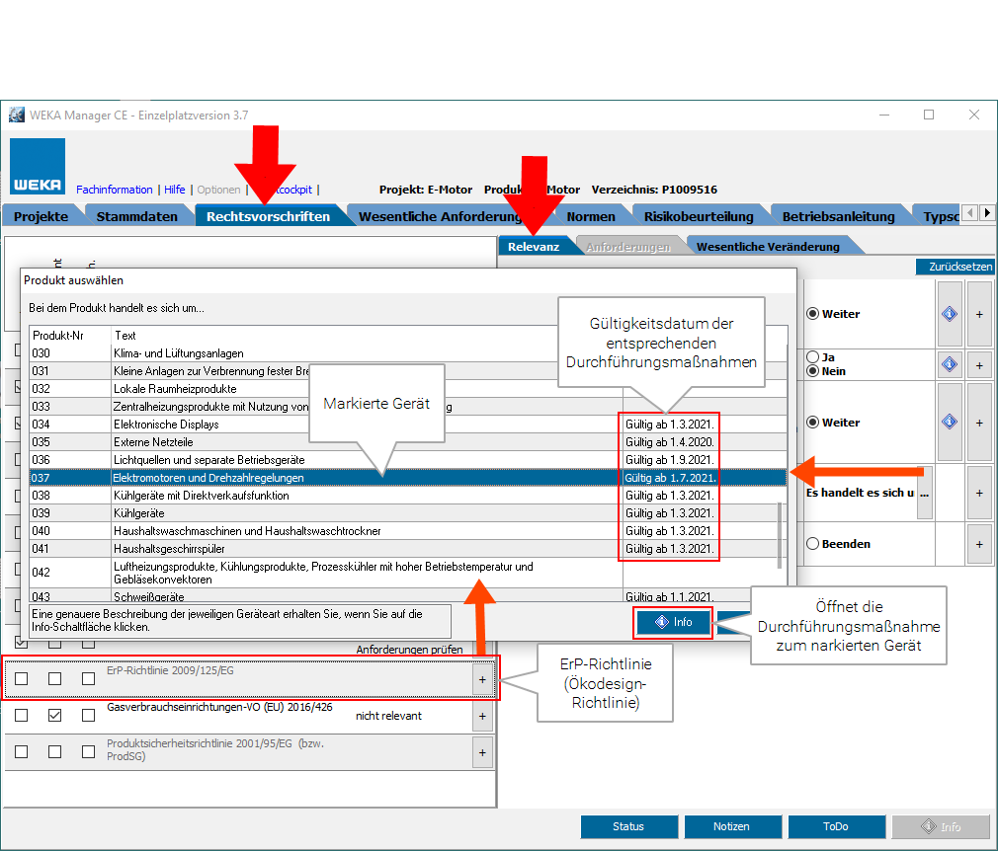Image resolution: width=998 pixels, height=851 pixels.
Task: Open the Fachinformation link
Action: click(115, 190)
